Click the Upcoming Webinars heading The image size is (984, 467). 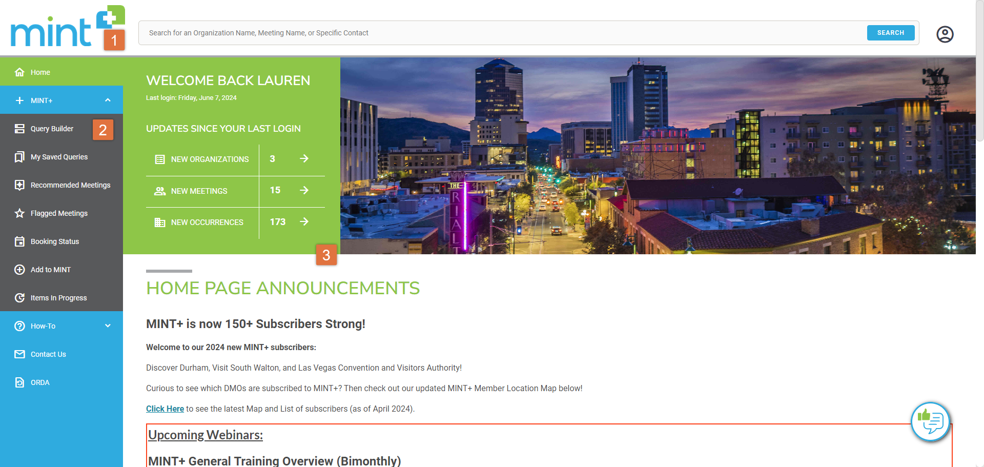click(206, 435)
